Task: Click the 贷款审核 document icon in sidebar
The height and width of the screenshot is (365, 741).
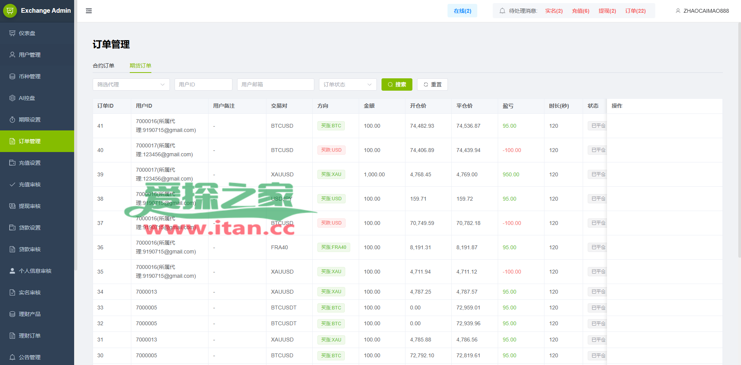Action: 12,249
